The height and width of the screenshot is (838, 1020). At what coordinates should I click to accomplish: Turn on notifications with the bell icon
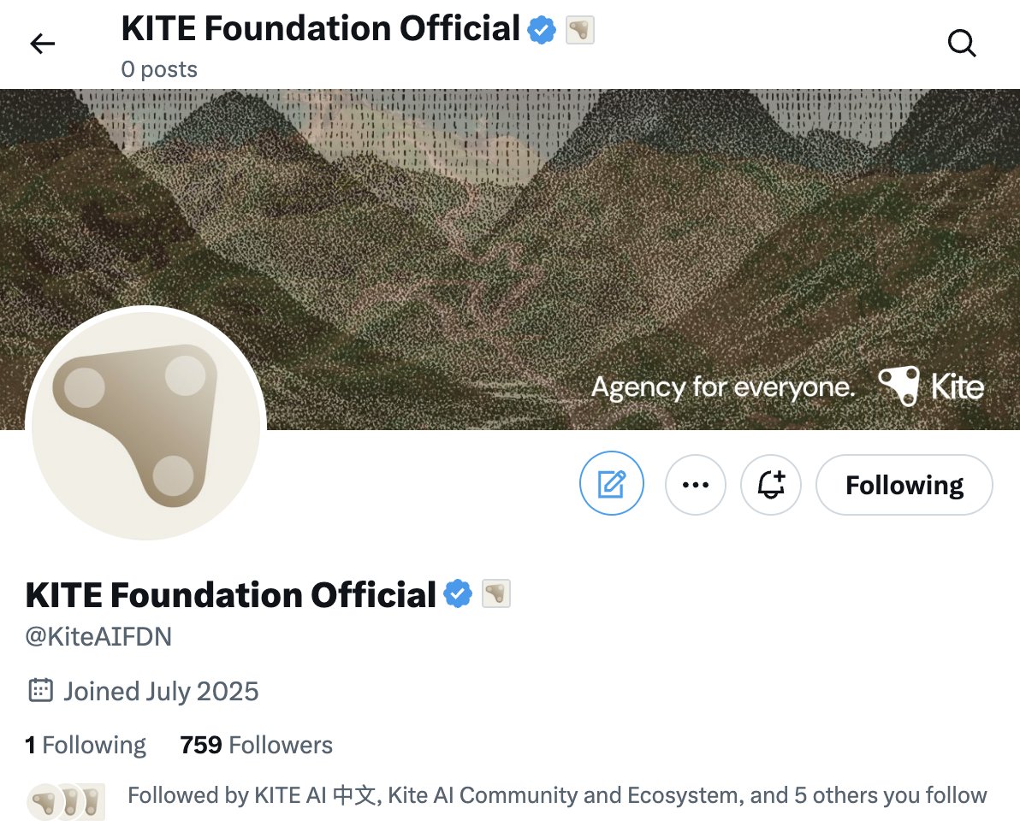pyautogui.click(x=770, y=485)
